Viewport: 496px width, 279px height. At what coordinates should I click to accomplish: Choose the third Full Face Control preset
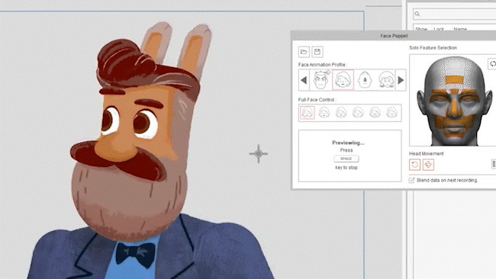click(x=341, y=113)
